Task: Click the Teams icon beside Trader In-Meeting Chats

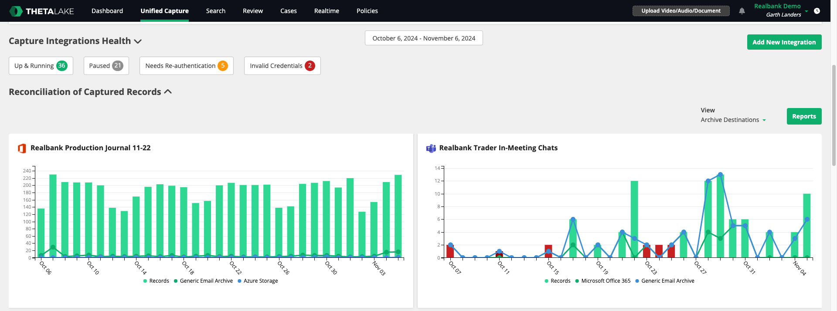Action: point(431,148)
